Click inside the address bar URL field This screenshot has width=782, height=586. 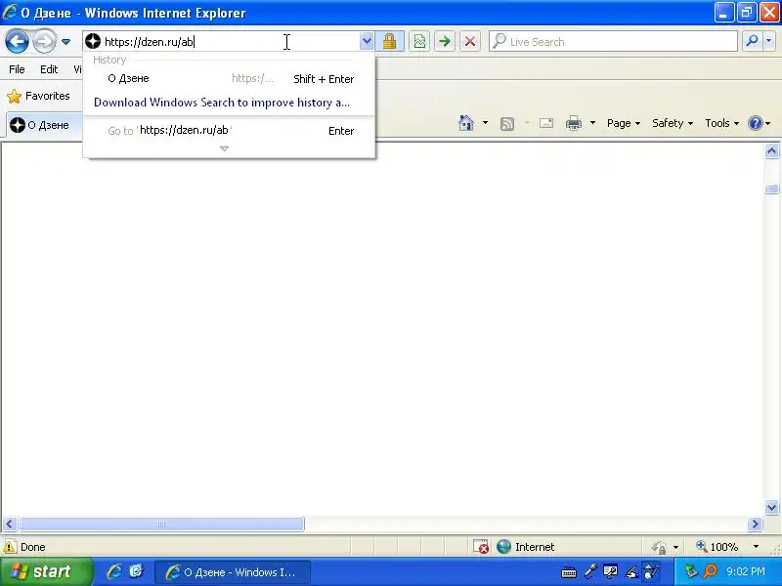pyautogui.click(x=231, y=42)
